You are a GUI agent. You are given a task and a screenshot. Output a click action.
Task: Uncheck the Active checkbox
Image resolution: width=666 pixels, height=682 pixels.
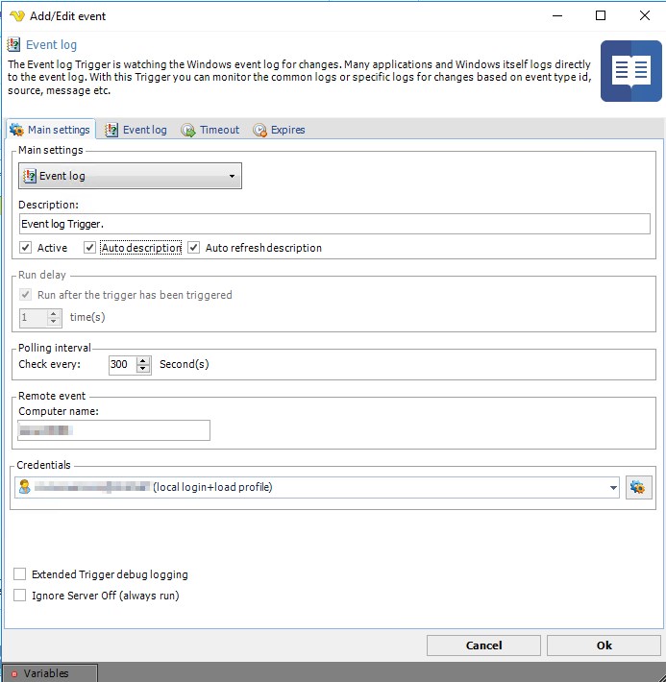click(x=26, y=248)
